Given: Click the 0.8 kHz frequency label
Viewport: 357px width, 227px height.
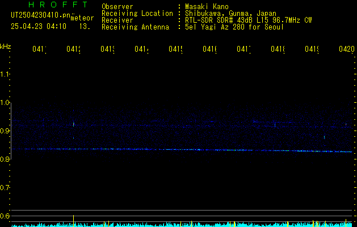Looking at the screenshot, I should click(5, 159).
